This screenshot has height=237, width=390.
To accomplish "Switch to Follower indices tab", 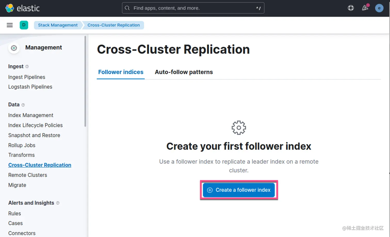I will 121,72.
